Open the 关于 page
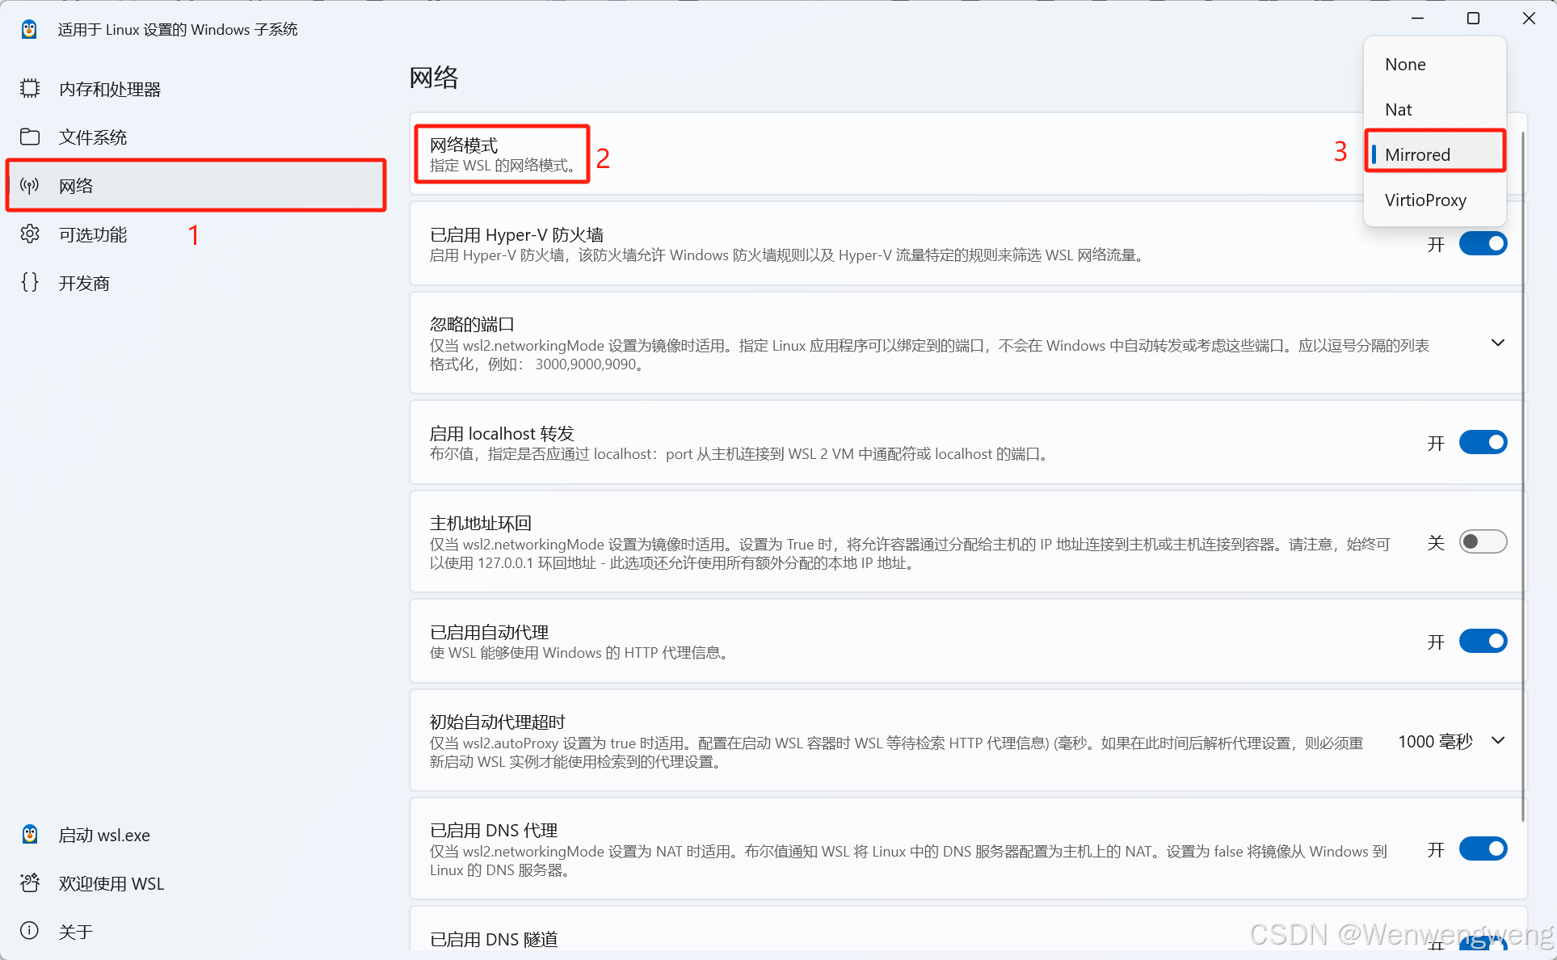 pos(75,930)
